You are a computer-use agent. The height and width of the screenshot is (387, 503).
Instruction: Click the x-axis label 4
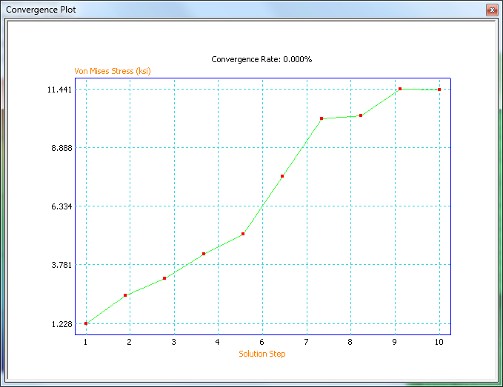click(218, 342)
